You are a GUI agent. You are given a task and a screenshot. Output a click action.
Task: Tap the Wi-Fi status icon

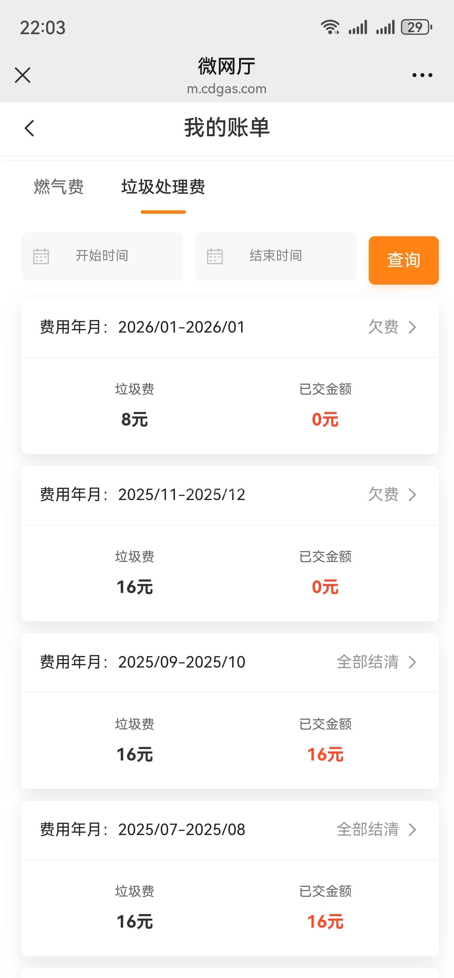tap(329, 27)
